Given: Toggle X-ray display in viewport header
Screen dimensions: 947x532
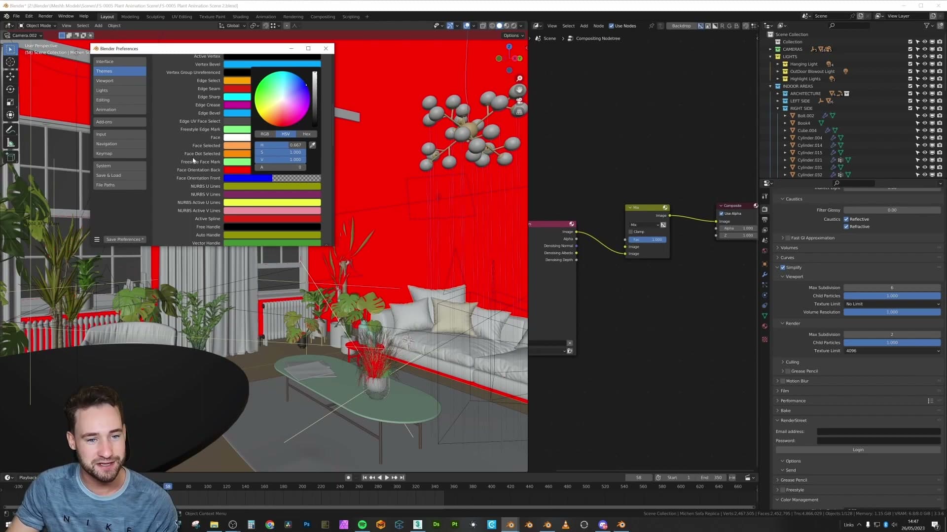Looking at the screenshot, I should pos(483,26).
